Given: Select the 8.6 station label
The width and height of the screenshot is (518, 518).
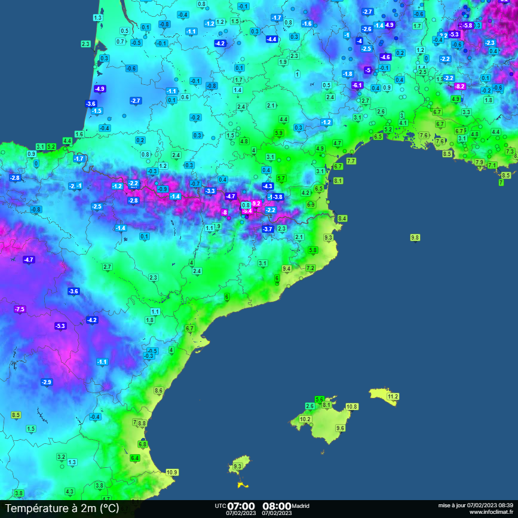Looking at the screenshot, I should [x=158, y=391].
